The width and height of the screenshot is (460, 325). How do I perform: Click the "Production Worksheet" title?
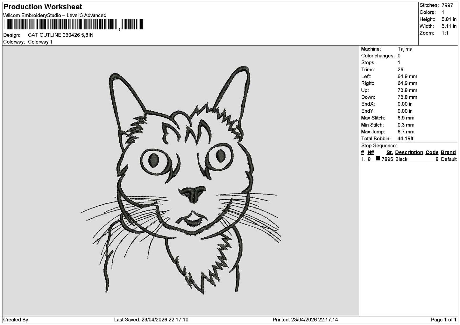[43, 7]
